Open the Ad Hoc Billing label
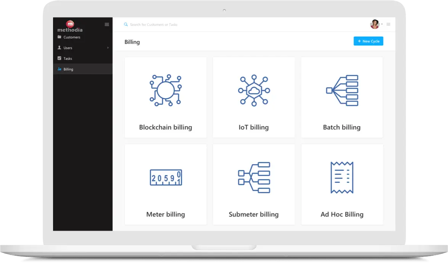Viewport: 448px width, 263px height. [x=342, y=214]
